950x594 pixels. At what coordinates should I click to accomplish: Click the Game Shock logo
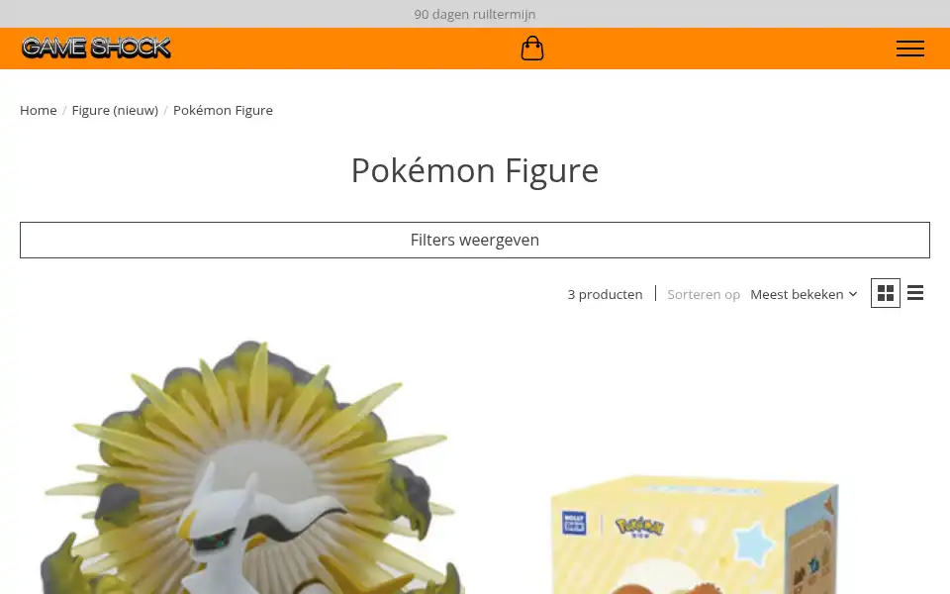point(96,48)
